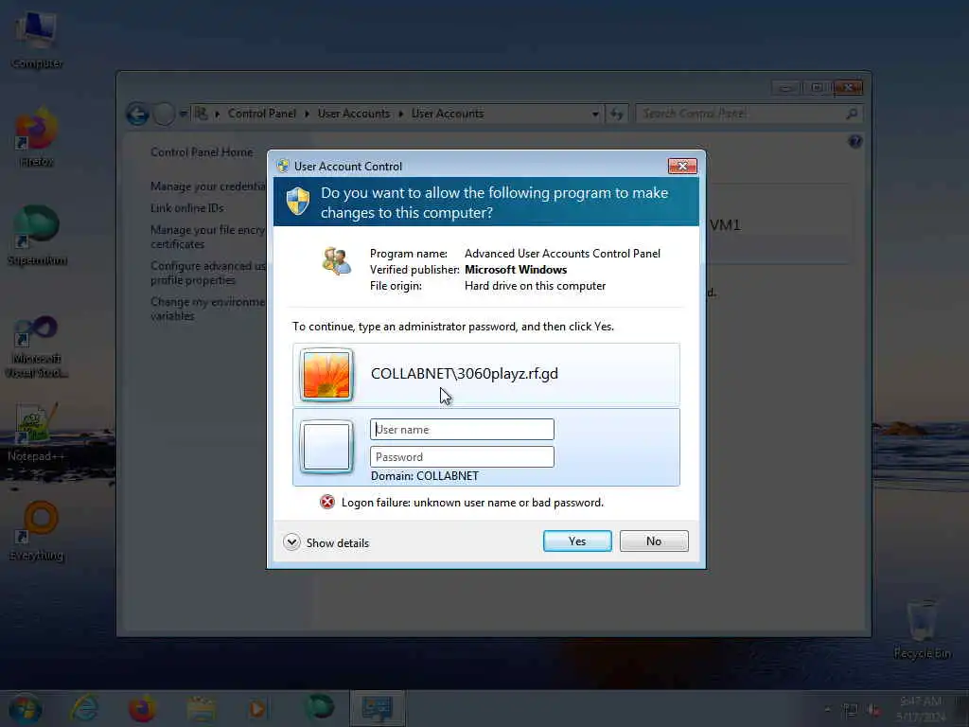Open Windows Explorer from taskbar
969x727 pixels.
pyautogui.click(x=201, y=708)
